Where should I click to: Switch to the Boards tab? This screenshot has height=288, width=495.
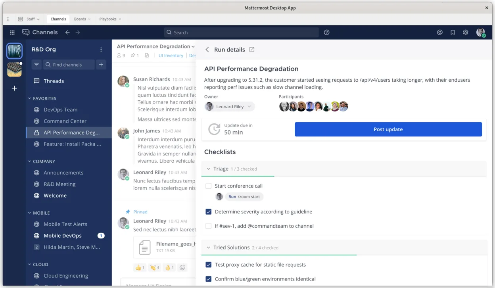click(80, 19)
